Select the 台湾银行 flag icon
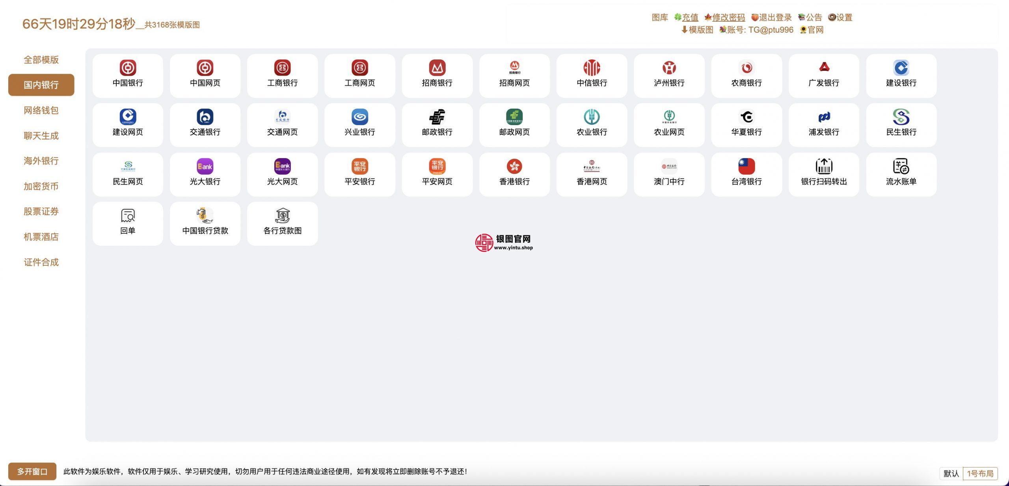The image size is (1009, 486). (x=747, y=166)
